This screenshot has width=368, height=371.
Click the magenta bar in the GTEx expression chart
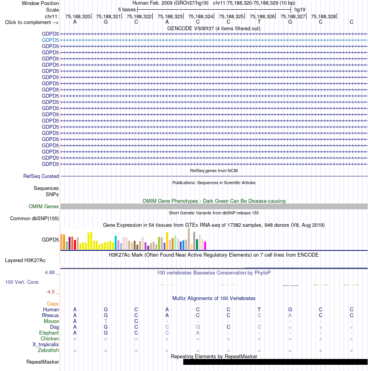tap(205, 246)
